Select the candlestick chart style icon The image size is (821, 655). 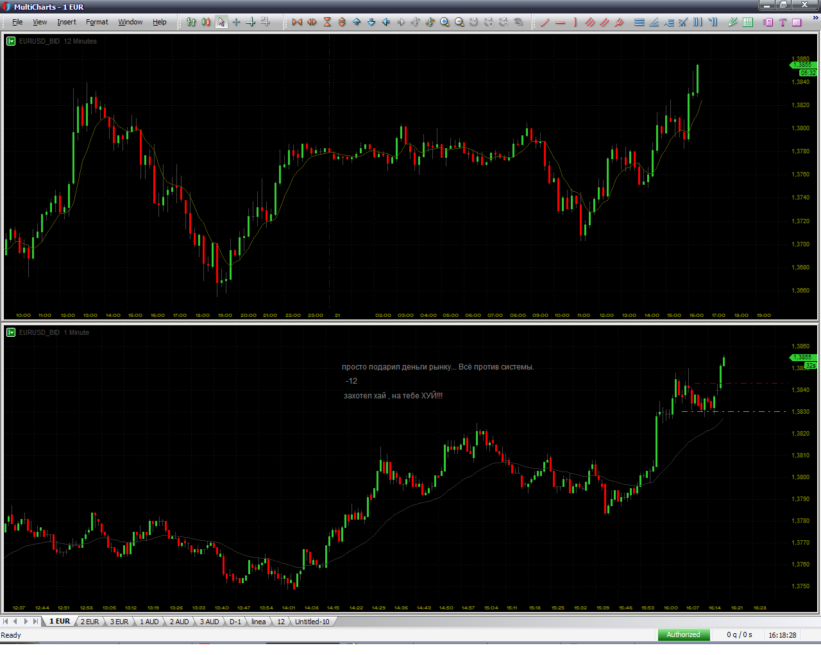[206, 22]
